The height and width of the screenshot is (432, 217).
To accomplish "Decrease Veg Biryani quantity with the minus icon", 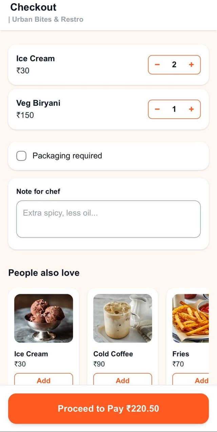I will pyautogui.click(x=157, y=109).
